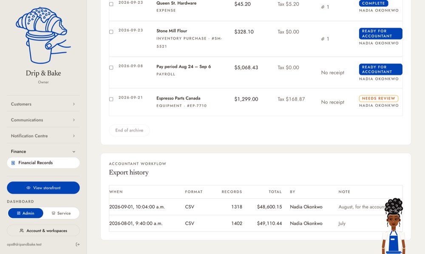The image size is (425, 254).
Task: Expand the Communications section chevron
Action: (74, 120)
